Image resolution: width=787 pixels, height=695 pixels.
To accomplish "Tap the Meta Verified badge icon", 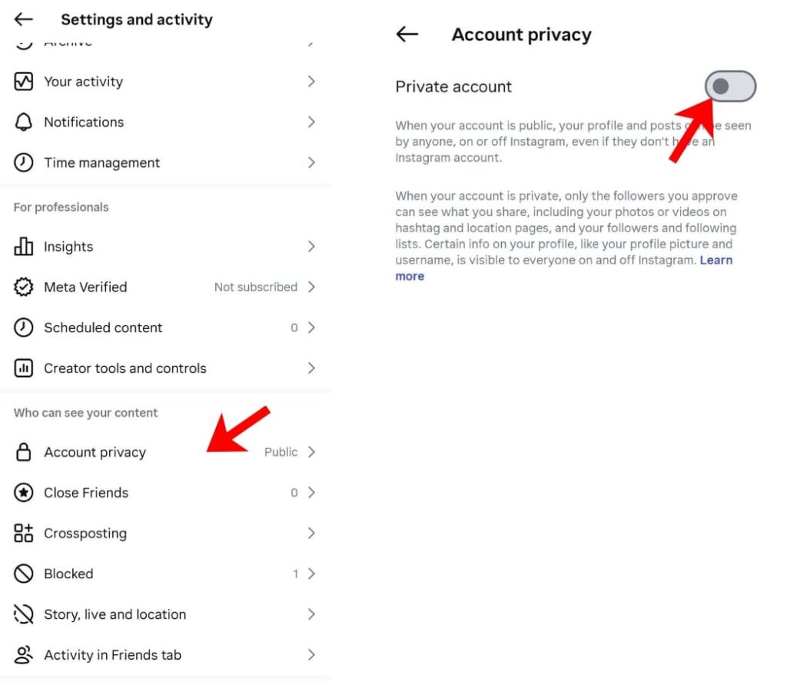I will tap(24, 288).
